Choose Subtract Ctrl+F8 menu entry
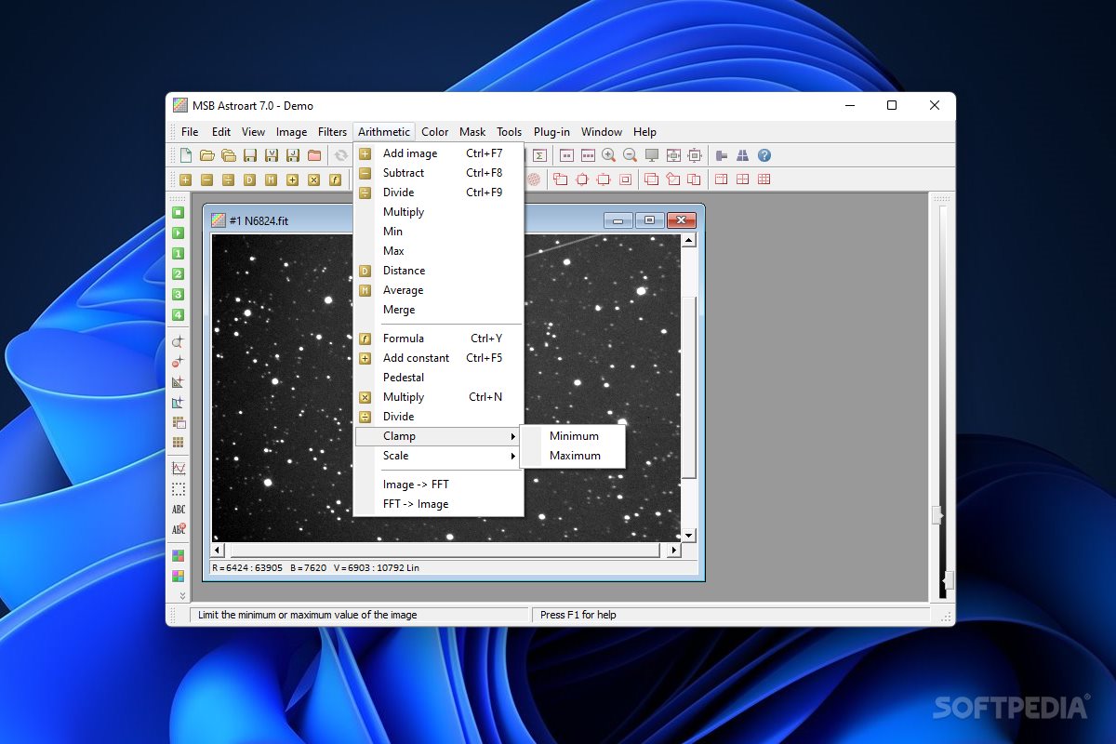 [439, 173]
